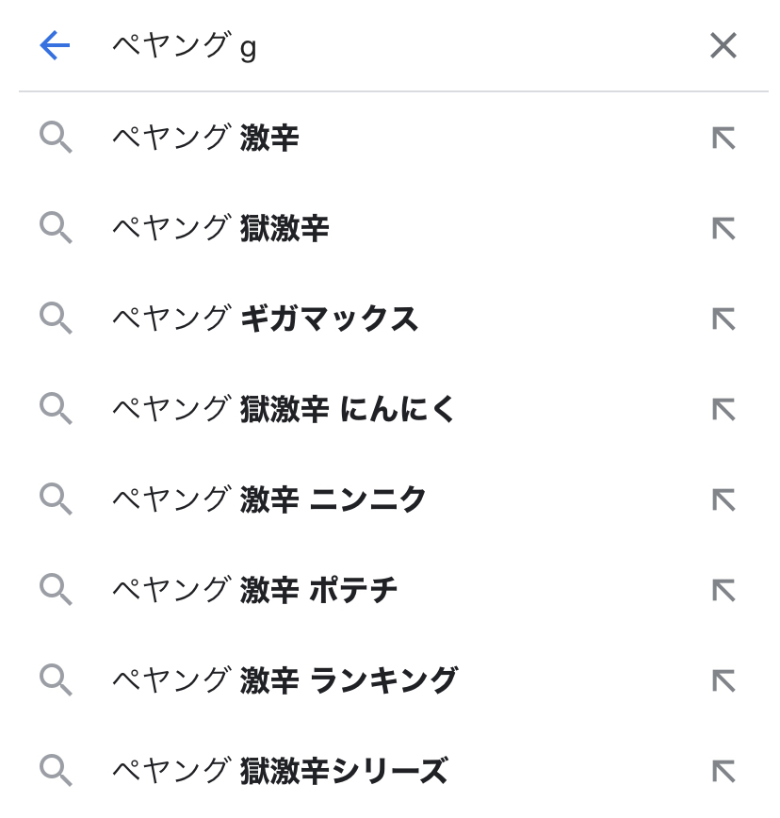Fill the query using the 獄激辛 arrow icon
Screen dimensions: 780x818
coord(723,229)
